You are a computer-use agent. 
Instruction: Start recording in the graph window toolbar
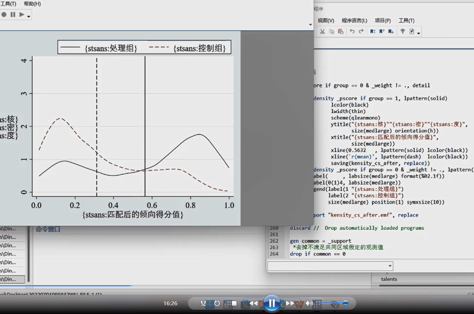point(4,14)
